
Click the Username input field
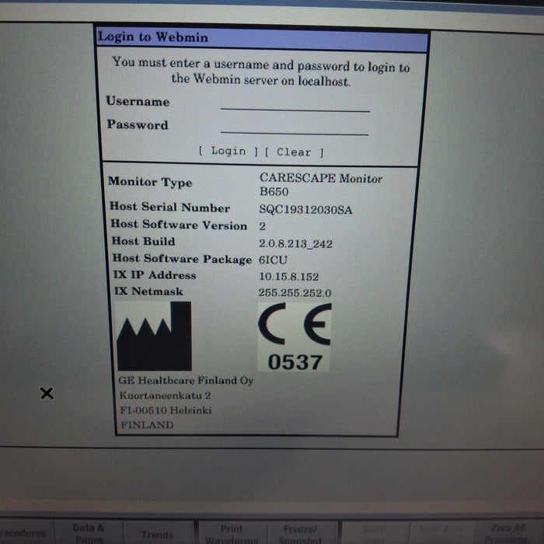click(295, 103)
